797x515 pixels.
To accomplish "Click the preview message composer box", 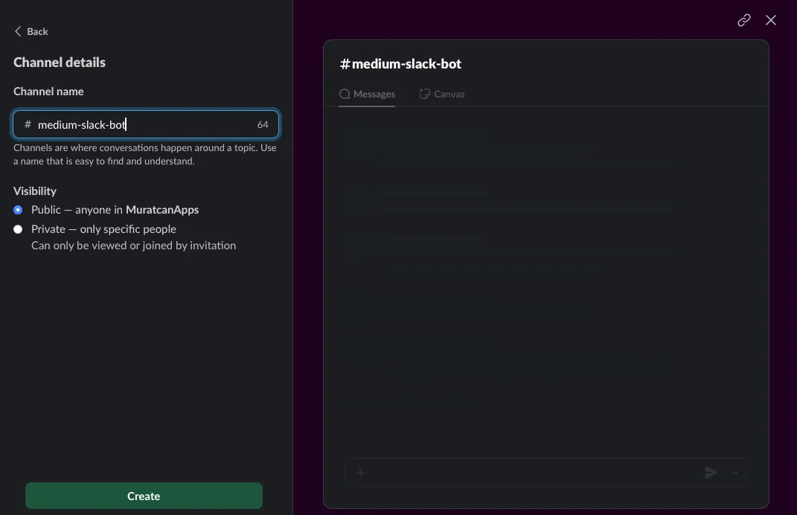I will [x=546, y=473].
